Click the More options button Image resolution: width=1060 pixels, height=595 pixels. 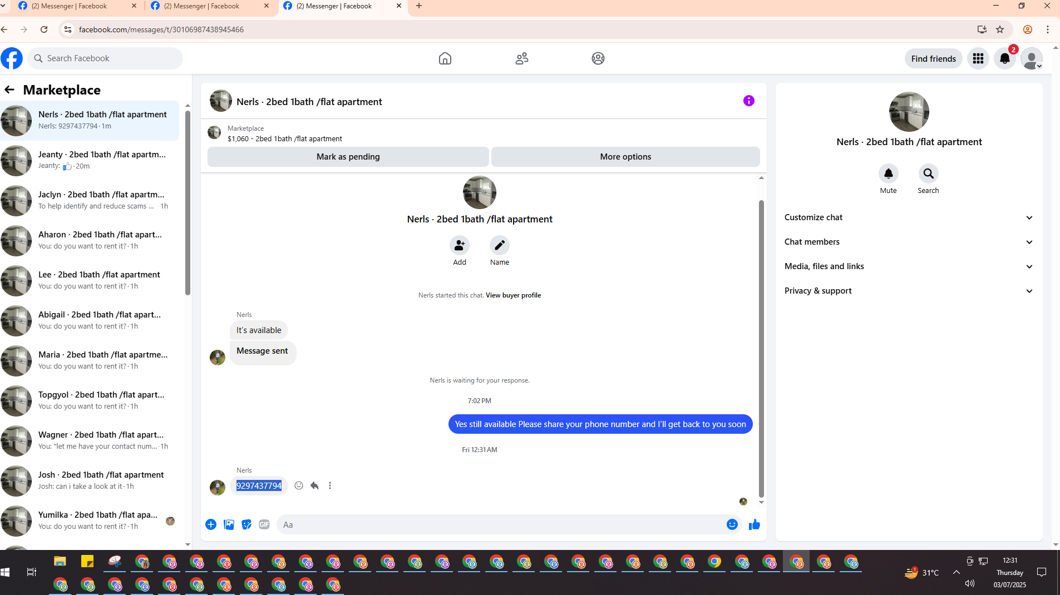point(625,157)
